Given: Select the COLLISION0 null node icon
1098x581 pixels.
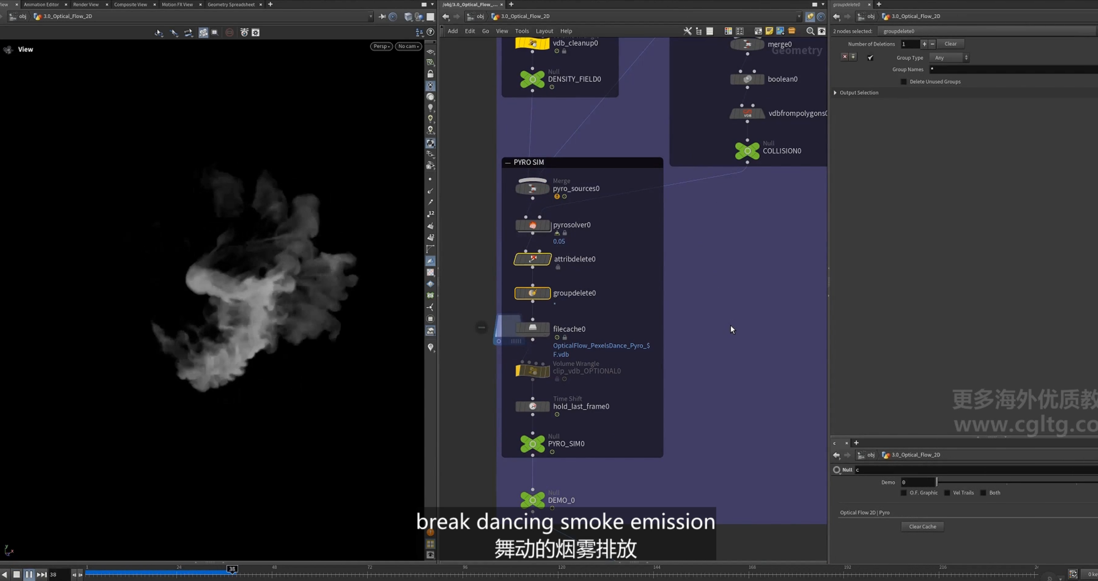Looking at the screenshot, I should click(x=747, y=151).
